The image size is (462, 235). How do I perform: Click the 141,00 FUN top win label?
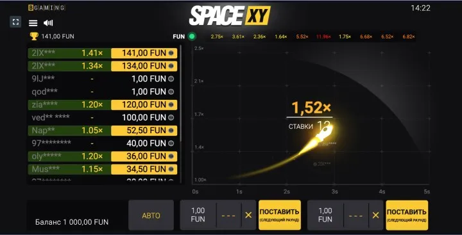click(58, 36)
